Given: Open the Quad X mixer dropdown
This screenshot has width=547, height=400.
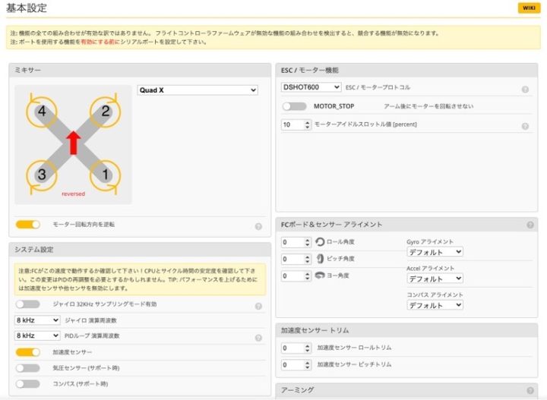Looking at the screenshot, I should tap(198, 90).
